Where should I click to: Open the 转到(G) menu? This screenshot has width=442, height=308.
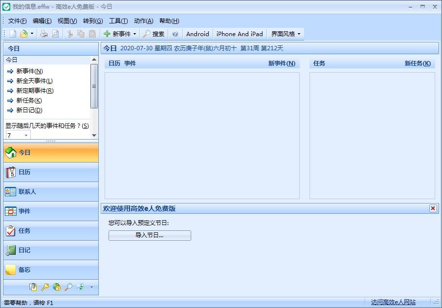tap(93, 21)
